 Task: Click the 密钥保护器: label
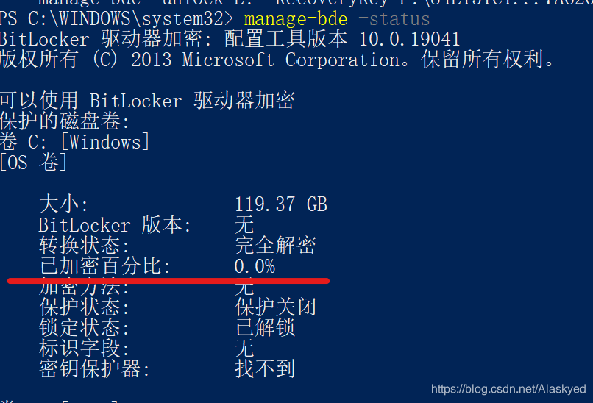click(x=95, y=368)
